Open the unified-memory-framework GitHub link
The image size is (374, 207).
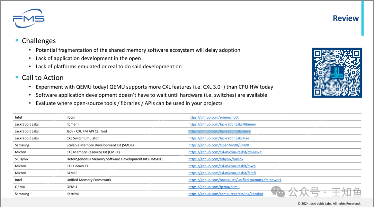(235, 180)
